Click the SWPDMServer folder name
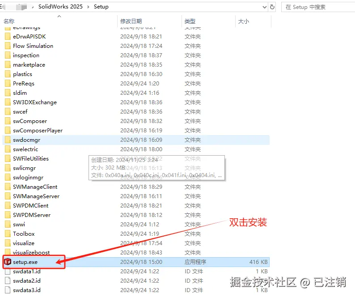Screen dimensions: 355x297 tap(32, 215)
